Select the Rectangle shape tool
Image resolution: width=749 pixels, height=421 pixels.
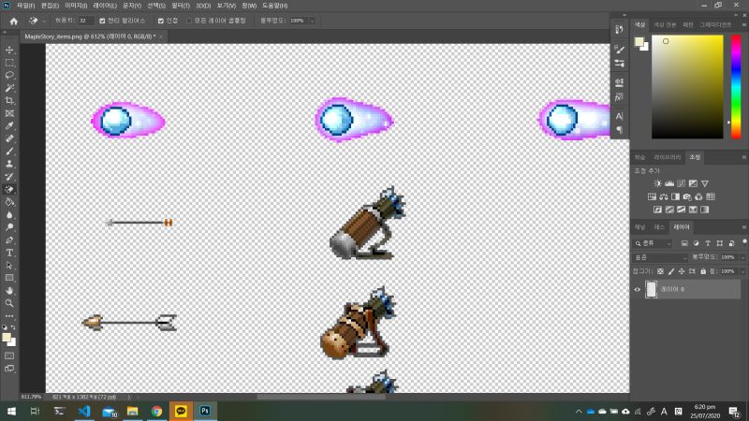pyautogui.click(x=9, y=278)
